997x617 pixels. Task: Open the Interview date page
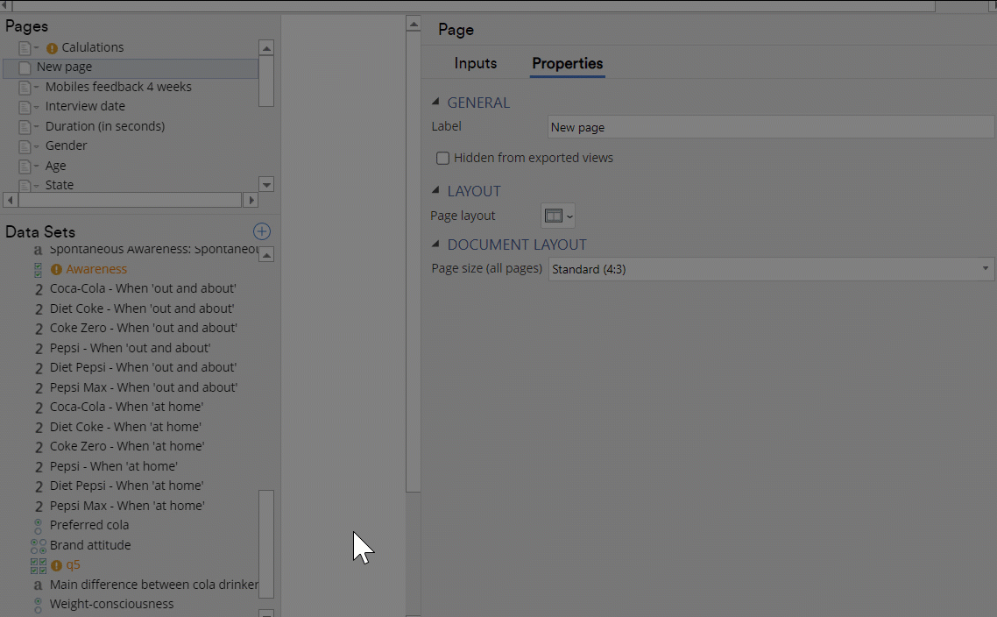point(85,106)
